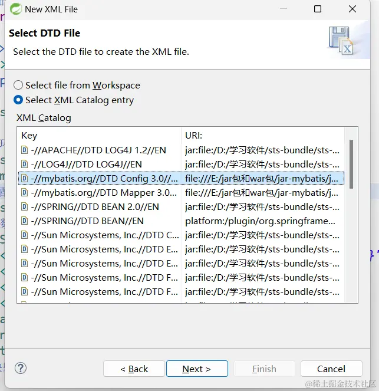Click the DTD icon beside LOG4J//DTD LOG4J//EN entry
This screenshot has height=391, width=379.
click(x=24, y=164)
